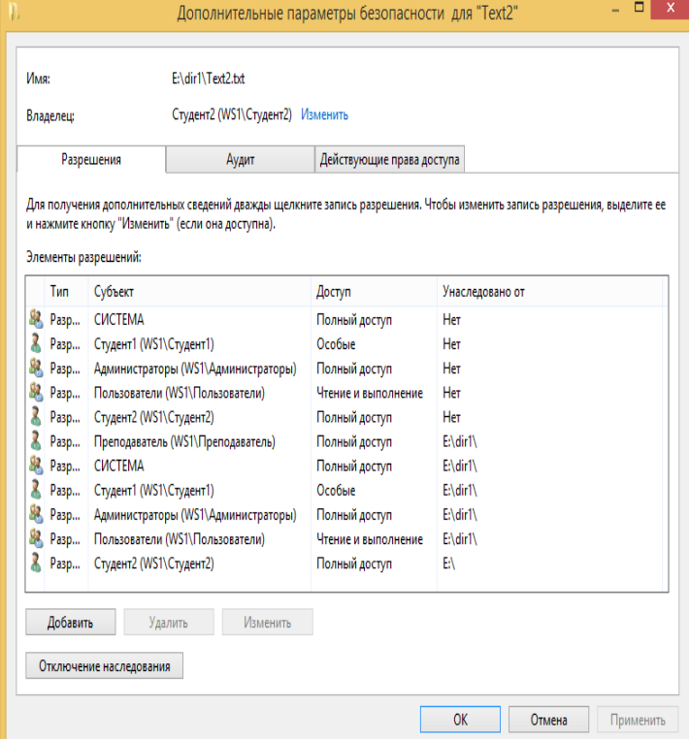Viewport: 689px width, 739px height.
Task: Click the Изменить link next to owner
Action: [324, 114]
